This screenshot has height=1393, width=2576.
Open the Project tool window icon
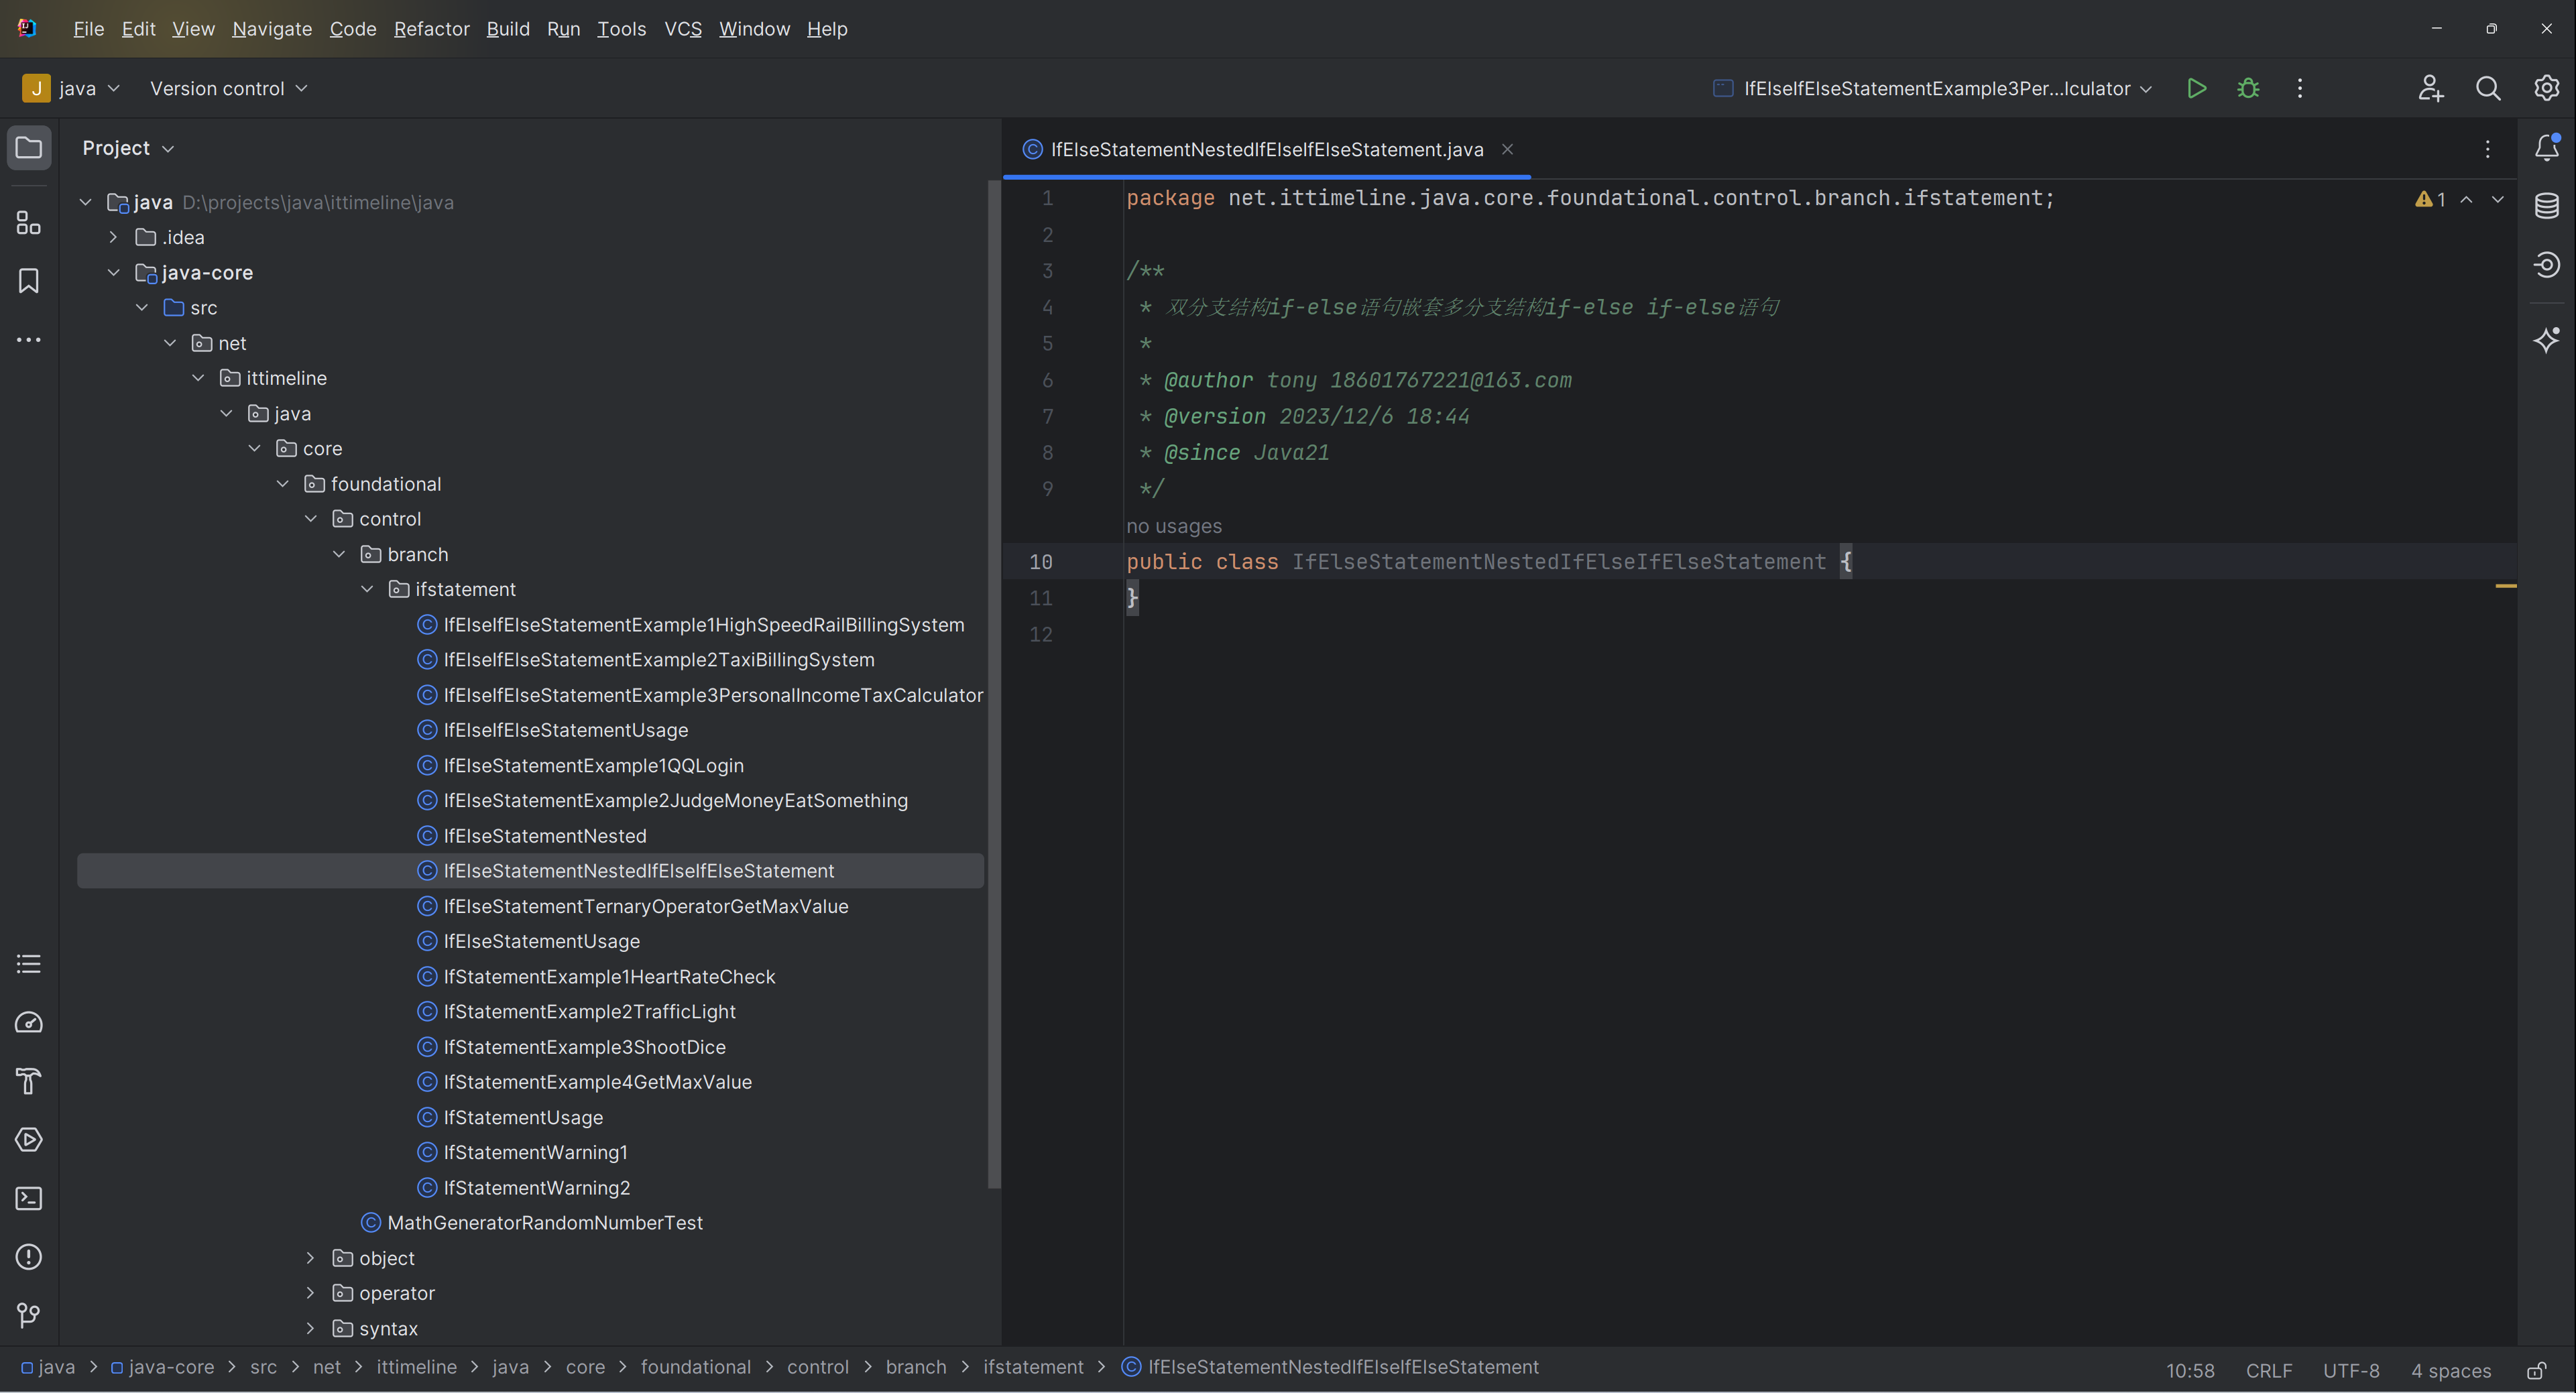(x=29, y=148)
